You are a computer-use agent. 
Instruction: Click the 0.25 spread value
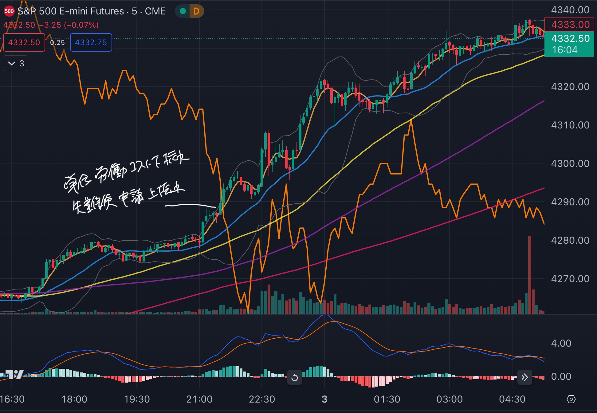point(57,42)
